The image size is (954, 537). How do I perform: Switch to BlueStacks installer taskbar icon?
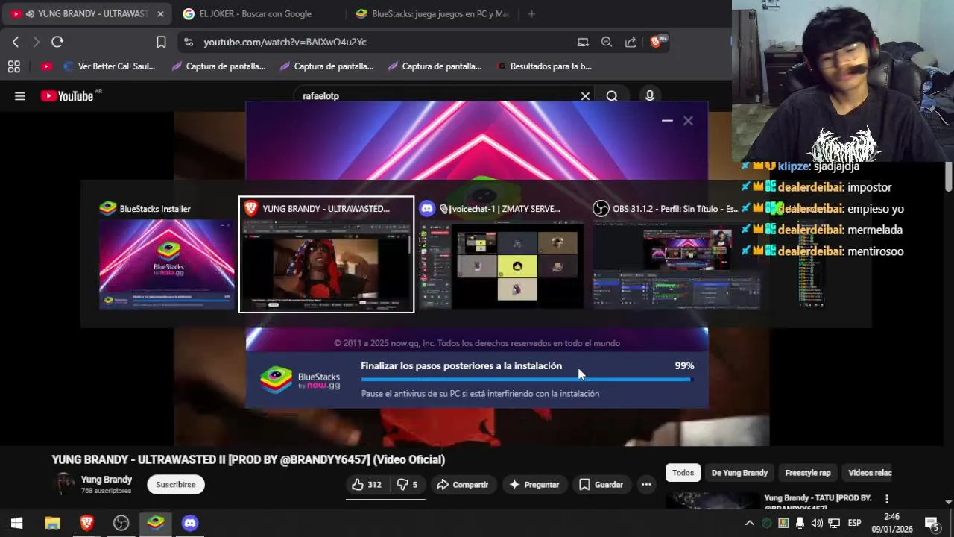(156, 523)
